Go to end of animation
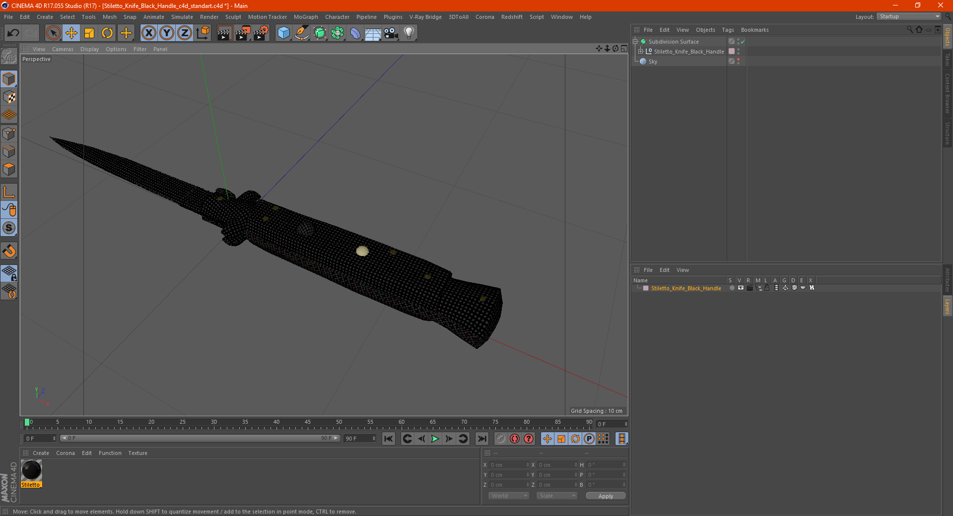The width and height of the screenshot is (953, 516). [x=481, y=439]
